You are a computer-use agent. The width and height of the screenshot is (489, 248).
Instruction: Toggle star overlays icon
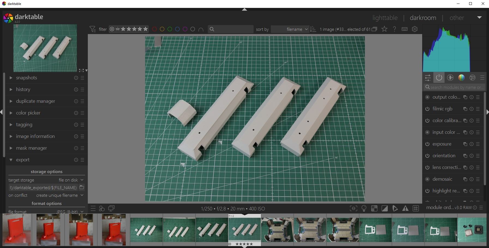pyautogui.click(x=385, y=29)
